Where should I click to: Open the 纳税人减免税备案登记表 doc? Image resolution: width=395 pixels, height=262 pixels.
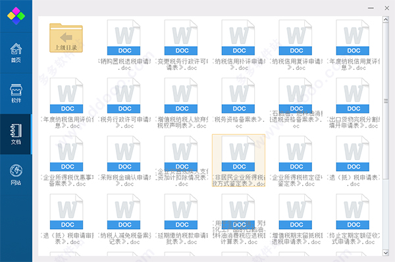click(x=124, y=219)
